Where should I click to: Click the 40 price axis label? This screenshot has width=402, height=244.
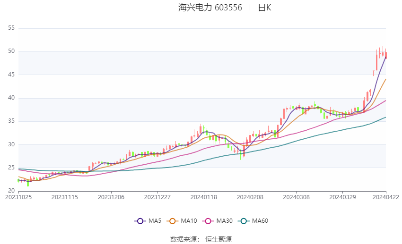[x=11, y=98]
